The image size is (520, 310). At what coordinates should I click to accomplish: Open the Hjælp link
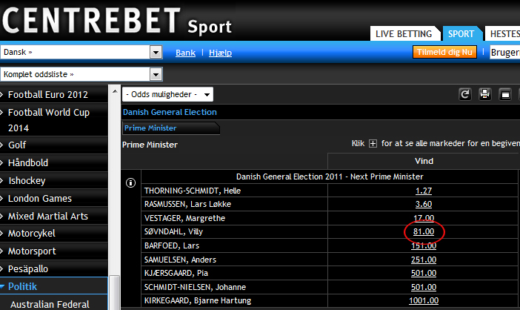coord(220,53)
